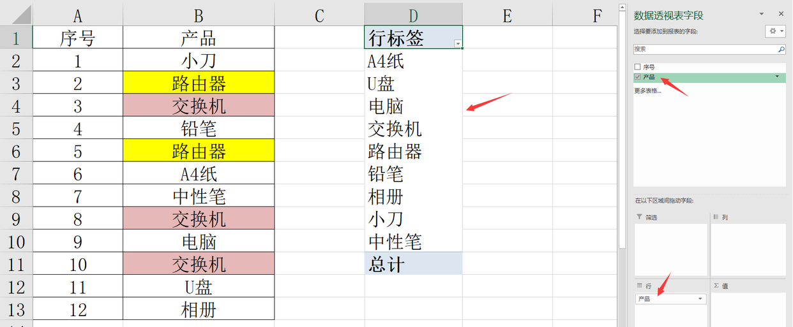Select the 总计 grand total cell
793x327 pixels.
tap(414, 264)
